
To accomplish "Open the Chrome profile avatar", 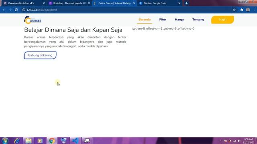I will tap(248, 10).
